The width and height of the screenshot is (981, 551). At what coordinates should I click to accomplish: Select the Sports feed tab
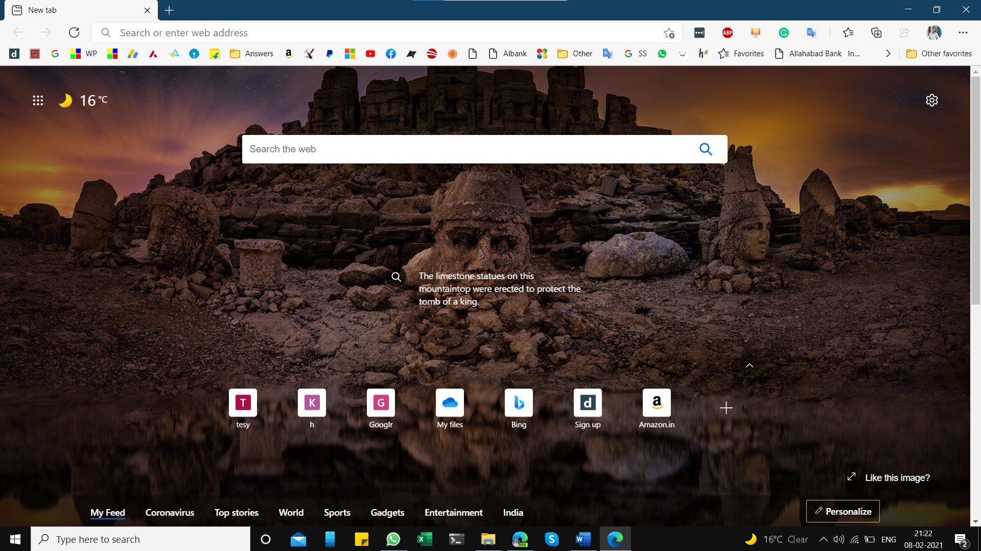(x=337, y=513)
